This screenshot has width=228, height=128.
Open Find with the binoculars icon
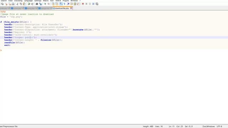(x=37, y=4)
